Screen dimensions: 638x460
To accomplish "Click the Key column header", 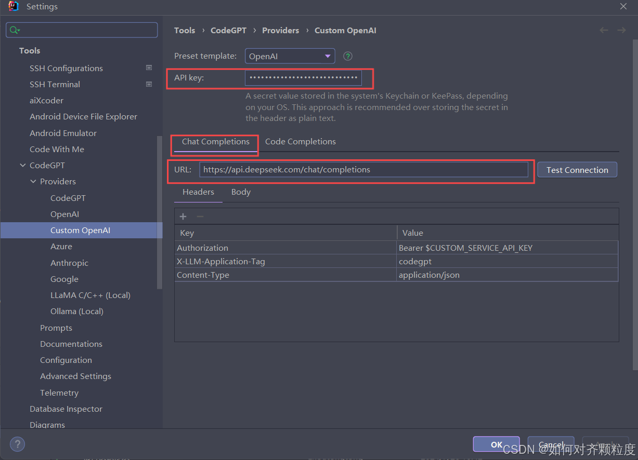I will 285,233.
